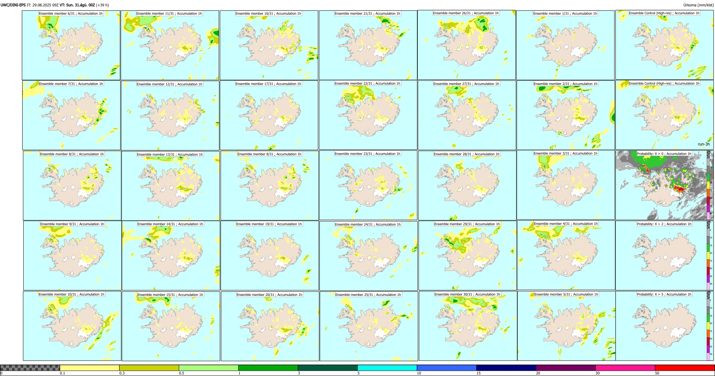
Task: Select the Ensemble member 10/31 map
Action: click(72, 326)
